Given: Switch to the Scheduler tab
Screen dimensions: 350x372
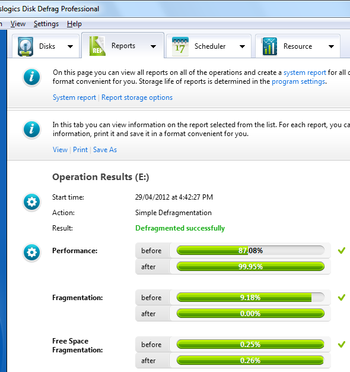Looking at the screenshot, I should (x=209, y=46).
